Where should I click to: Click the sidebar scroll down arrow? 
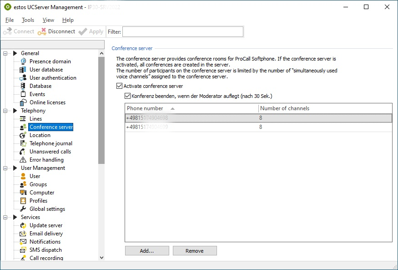(x=101, y=257)
